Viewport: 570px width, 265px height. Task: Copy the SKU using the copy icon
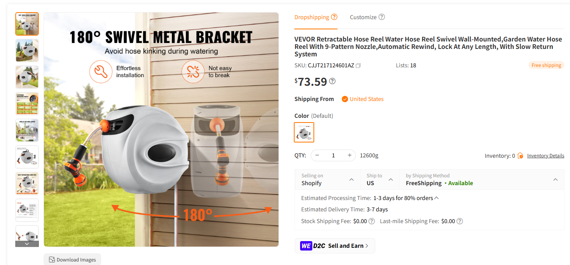[358, 65]
